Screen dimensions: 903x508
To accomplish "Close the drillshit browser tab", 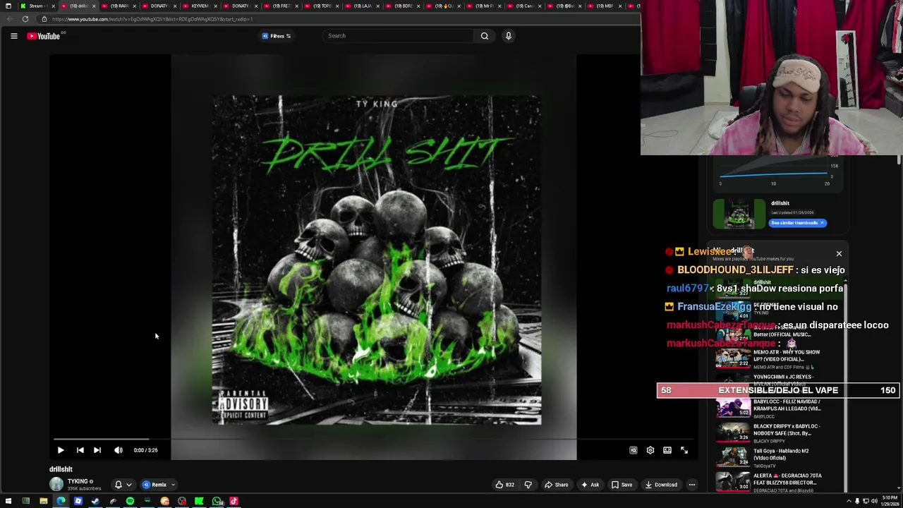I will pyautogui.click(x=93, y=6).
